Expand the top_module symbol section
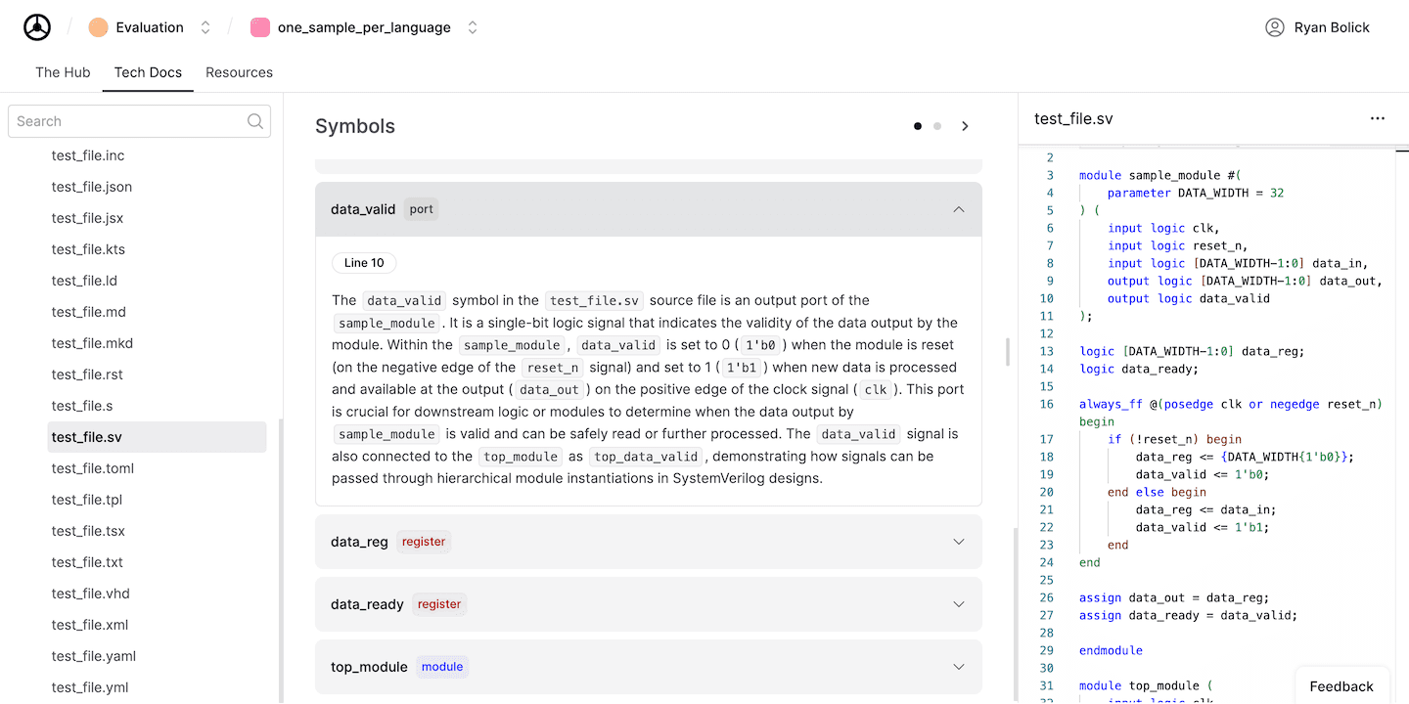The height and width of the screenshot is (704, 1409). 649,667
